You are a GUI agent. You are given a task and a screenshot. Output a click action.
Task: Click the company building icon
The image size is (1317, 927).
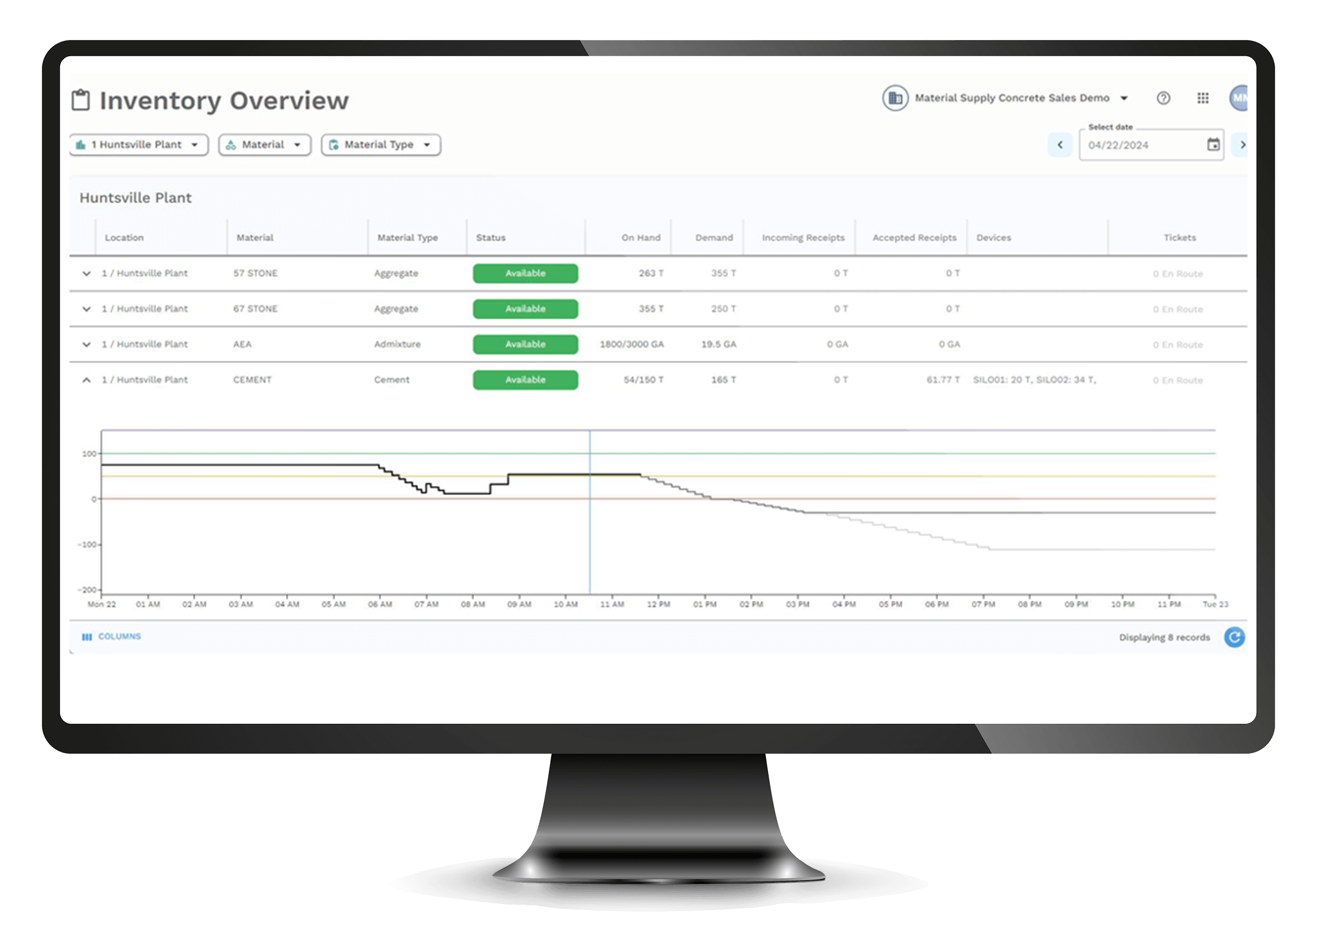(x=895, y=98)
